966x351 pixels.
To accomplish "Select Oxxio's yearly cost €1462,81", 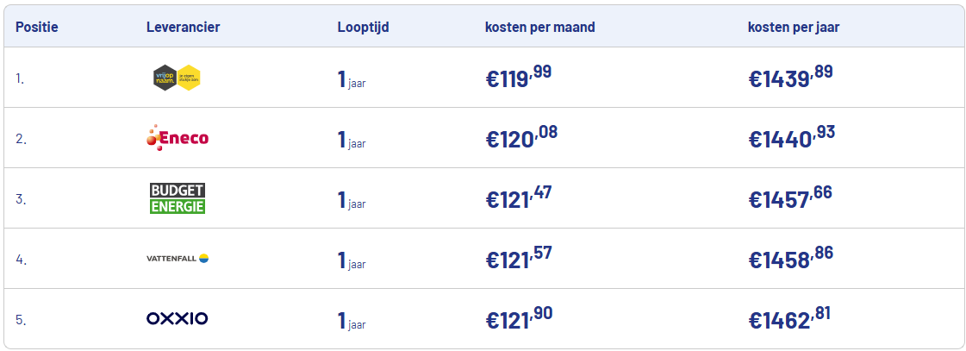I will pos(790,319).
